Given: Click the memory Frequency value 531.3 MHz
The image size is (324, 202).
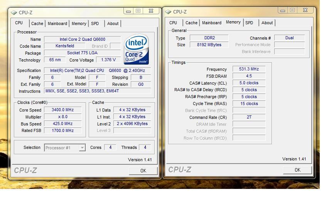Looking at the screenshot, I should 249,69.
